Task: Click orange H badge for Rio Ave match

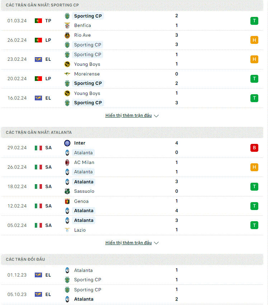Action: [254, 40]
